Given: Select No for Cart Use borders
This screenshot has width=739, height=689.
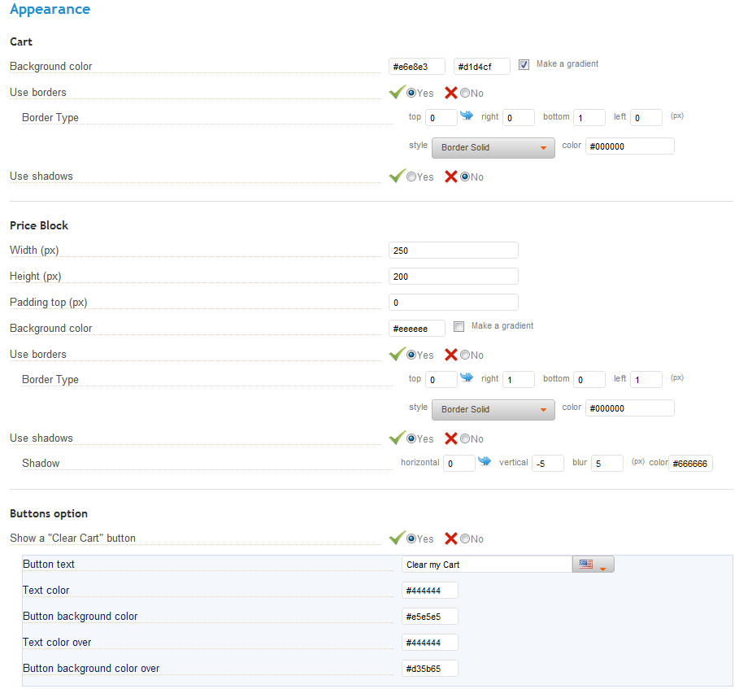Looking at the screenshot, I should tap(465, 93).
